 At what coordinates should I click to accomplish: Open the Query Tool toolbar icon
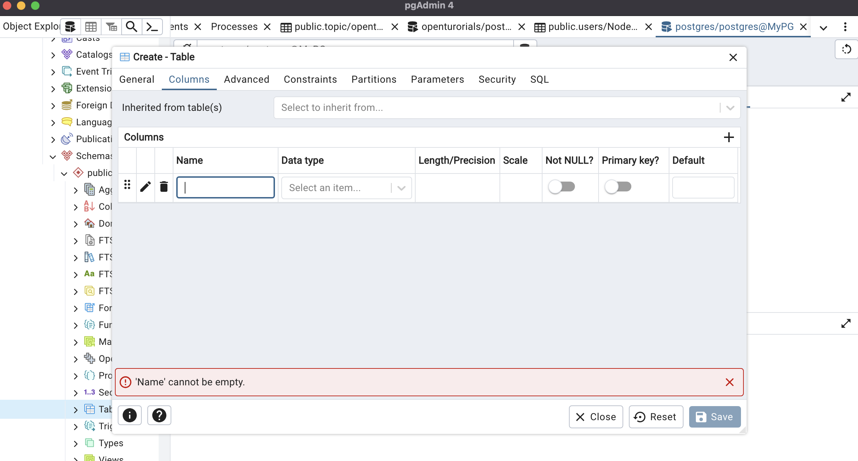click(70, 27)
